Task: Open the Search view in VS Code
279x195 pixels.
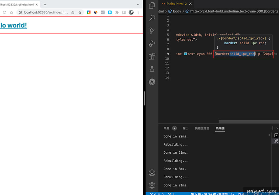Action: [152, 18]
